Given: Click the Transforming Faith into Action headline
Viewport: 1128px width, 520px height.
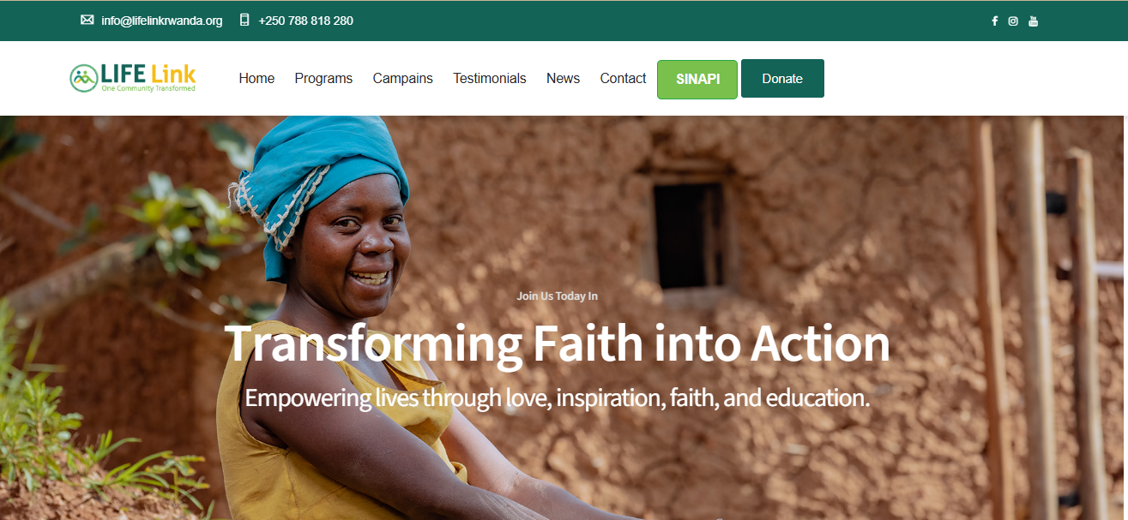Looking at the screenshot, I should (x=558, y=344).
